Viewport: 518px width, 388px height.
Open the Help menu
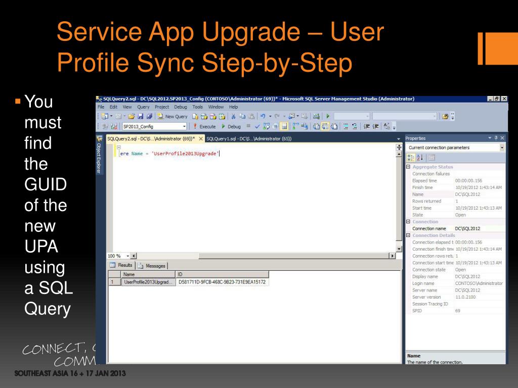[x=233, y=107]
